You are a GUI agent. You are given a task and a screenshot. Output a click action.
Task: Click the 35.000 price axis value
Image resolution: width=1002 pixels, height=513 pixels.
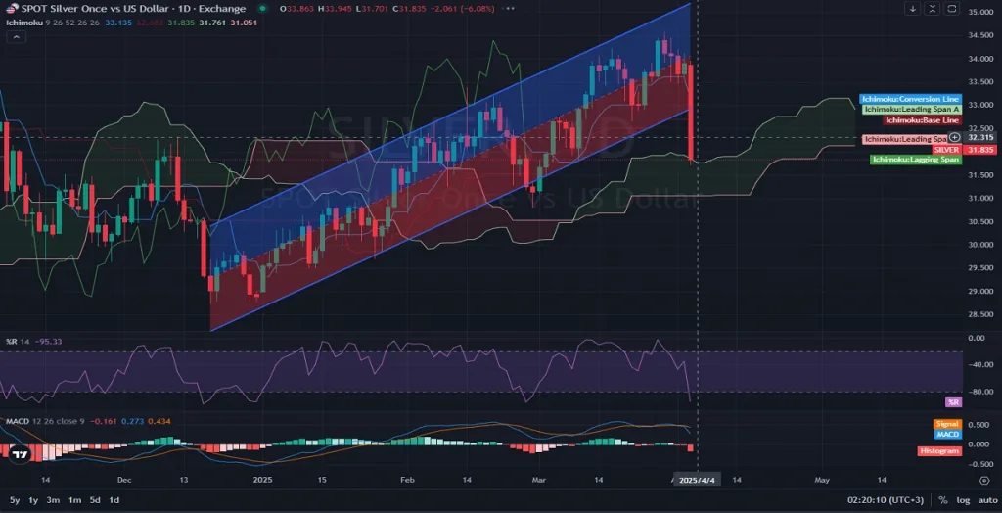point(980,12)
